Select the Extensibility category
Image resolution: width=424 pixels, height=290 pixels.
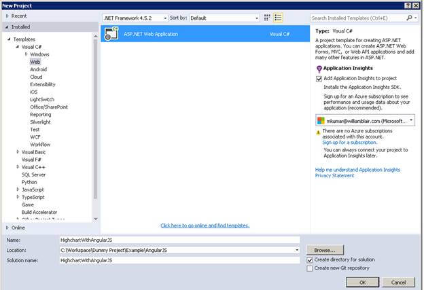(42, 85)
